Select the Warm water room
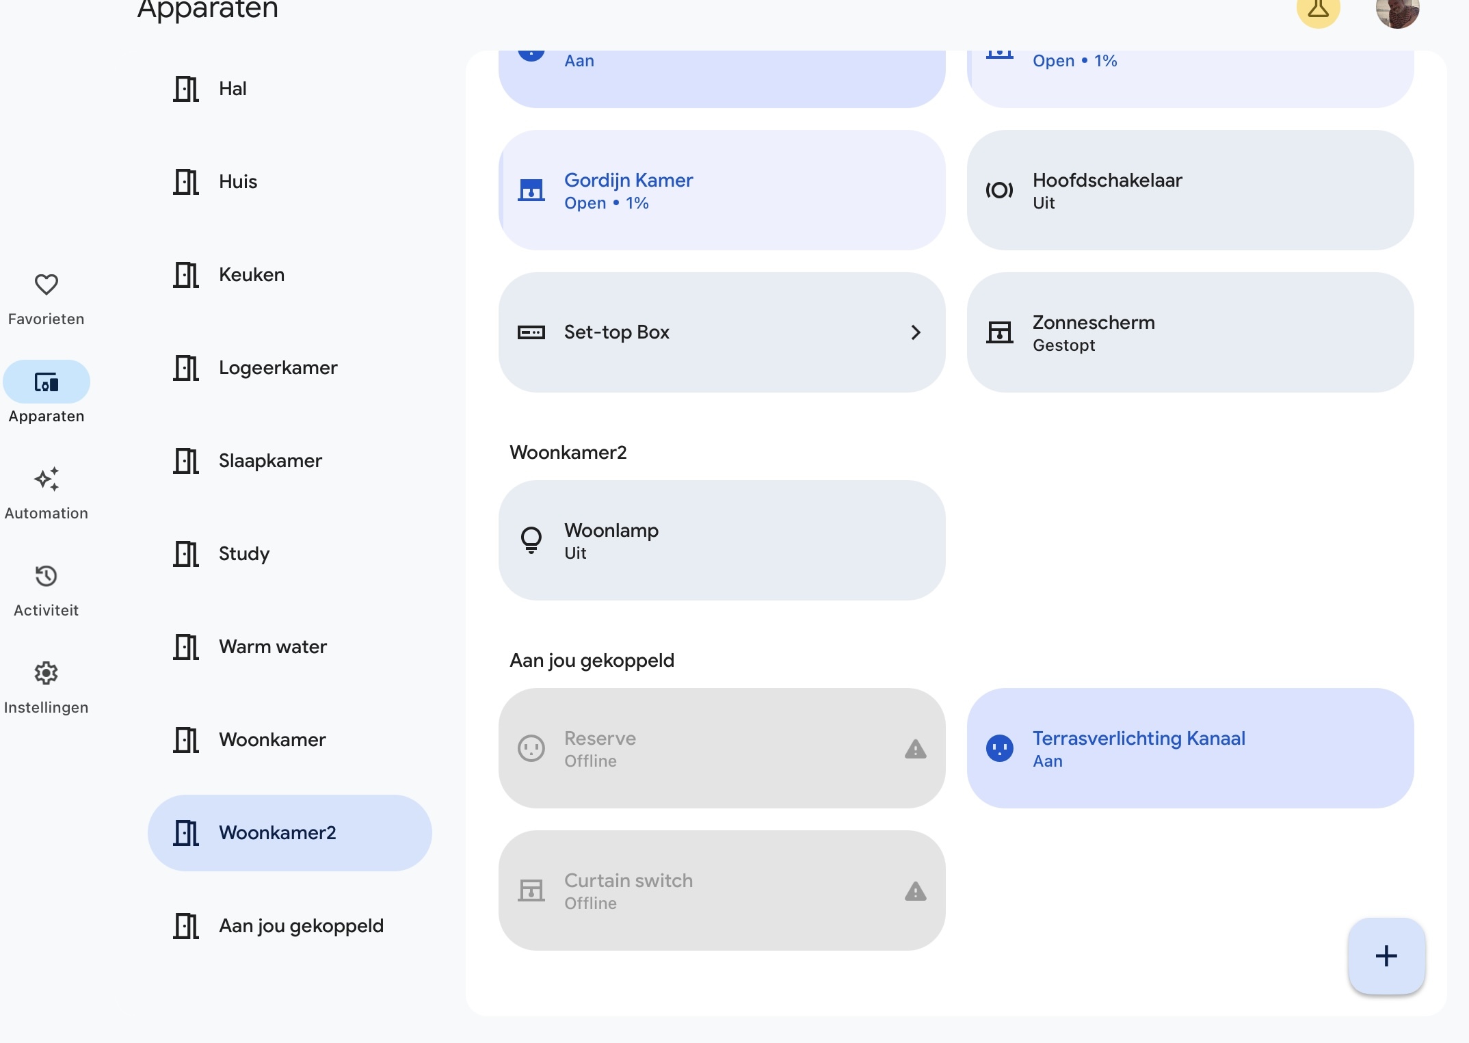The width and height of the screenshot is (1469, 1043). pyautogui.click(x=290, y=647)
